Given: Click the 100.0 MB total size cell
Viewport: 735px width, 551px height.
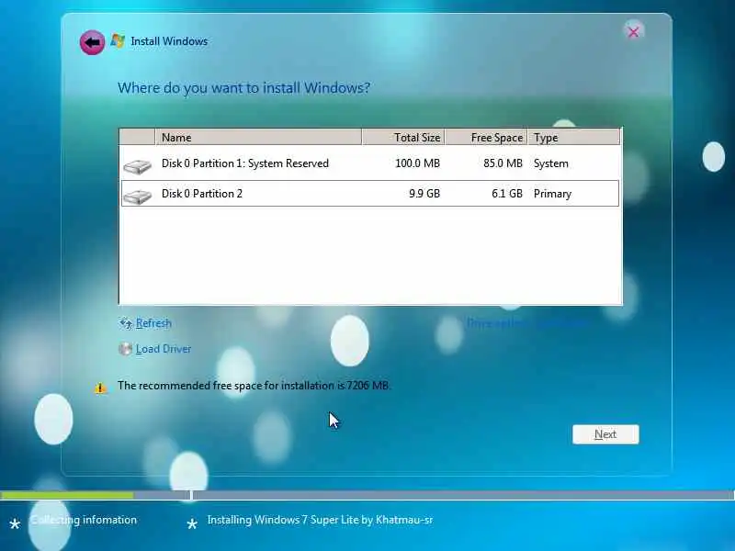Looking at the screenshot, I should (x=418, y=163).
